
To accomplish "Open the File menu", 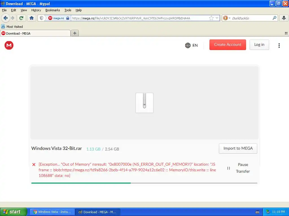I will point(4,10).
